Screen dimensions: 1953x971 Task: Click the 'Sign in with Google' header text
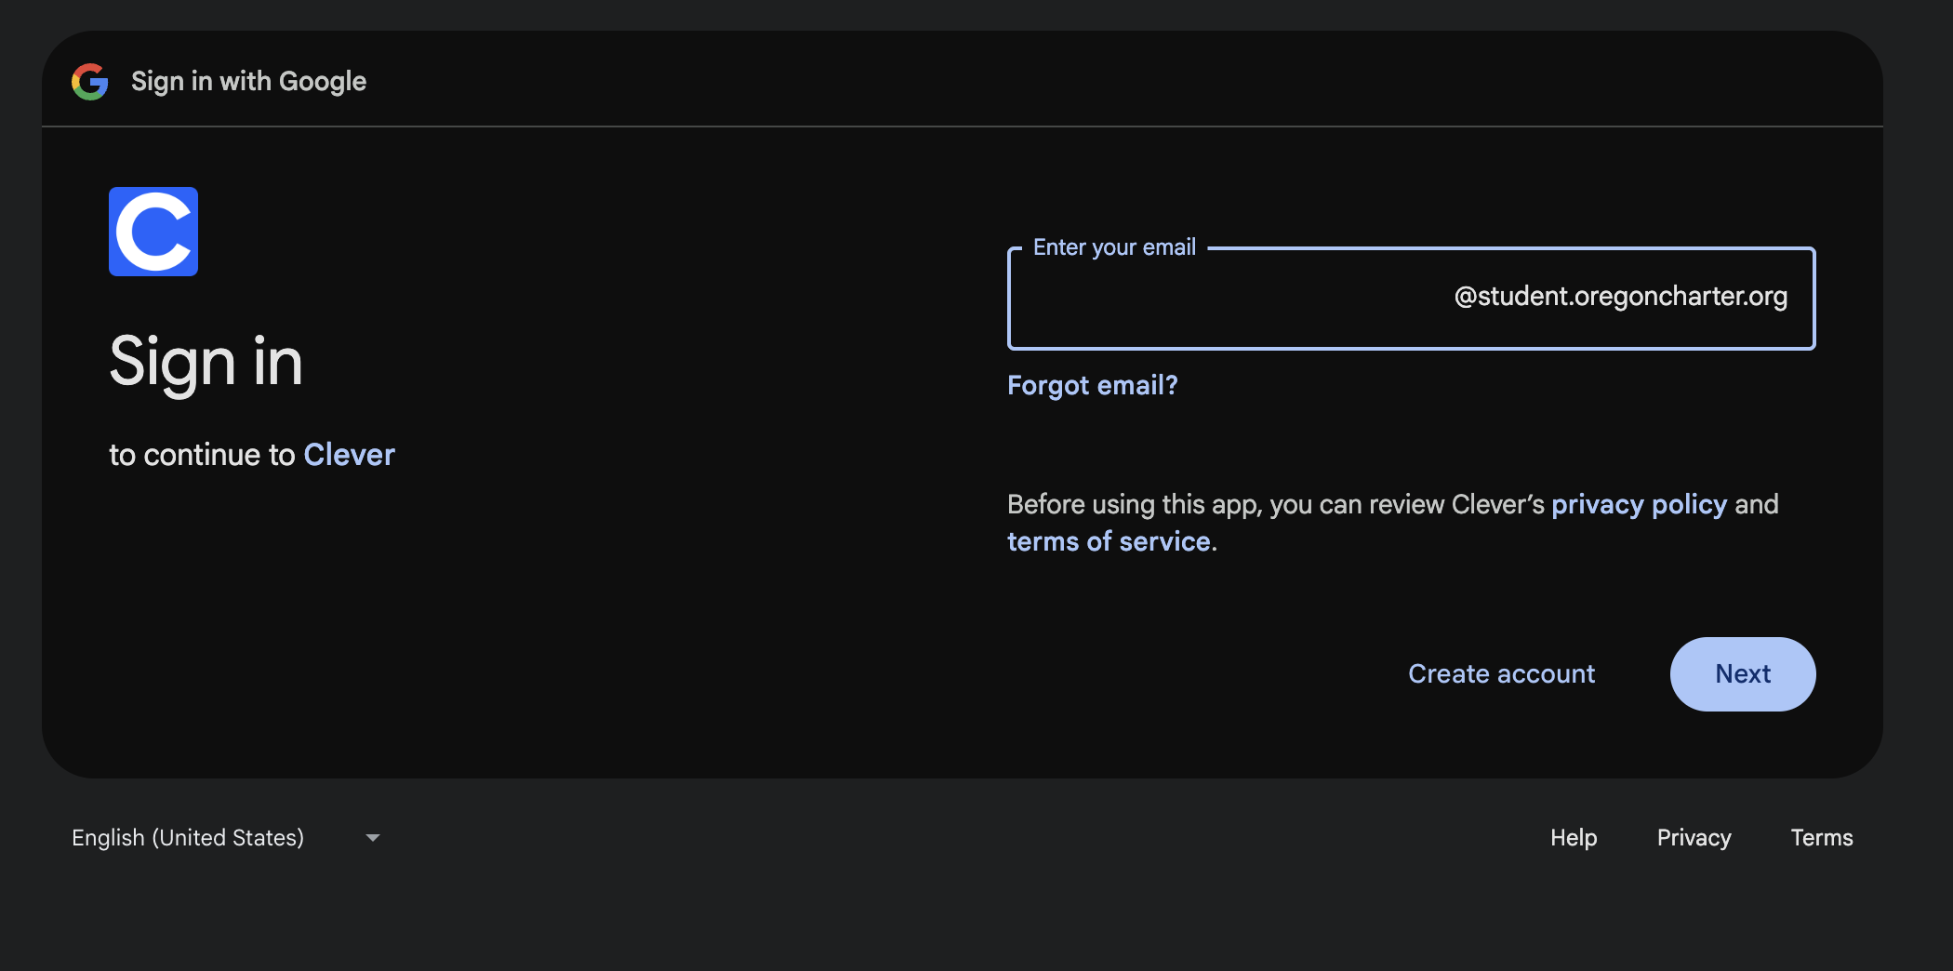[x=248, y=82]
